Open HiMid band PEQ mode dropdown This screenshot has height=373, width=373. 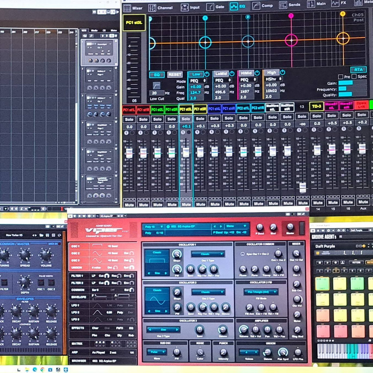click(248, 80)
